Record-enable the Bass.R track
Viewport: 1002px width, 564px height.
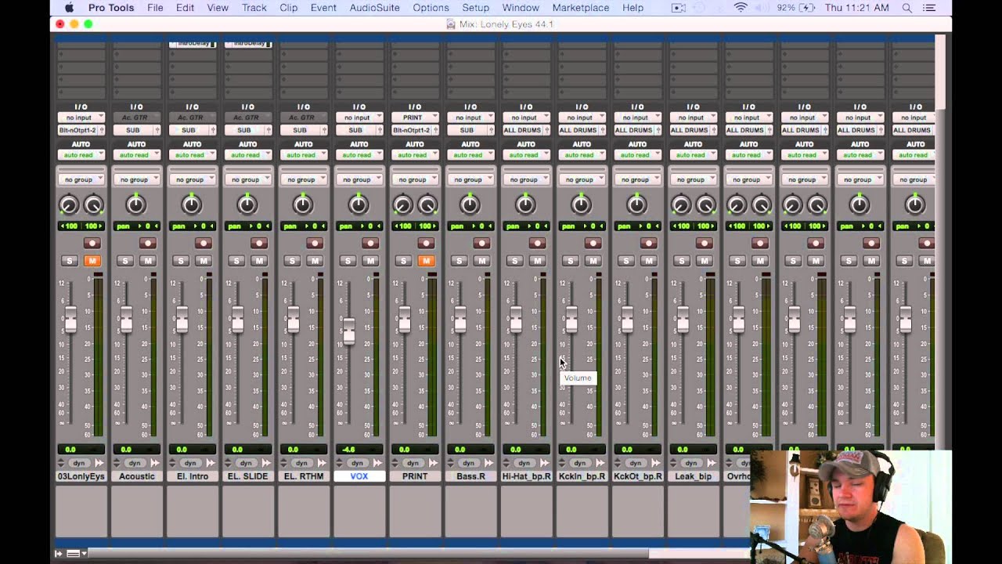tap(481, 244)
